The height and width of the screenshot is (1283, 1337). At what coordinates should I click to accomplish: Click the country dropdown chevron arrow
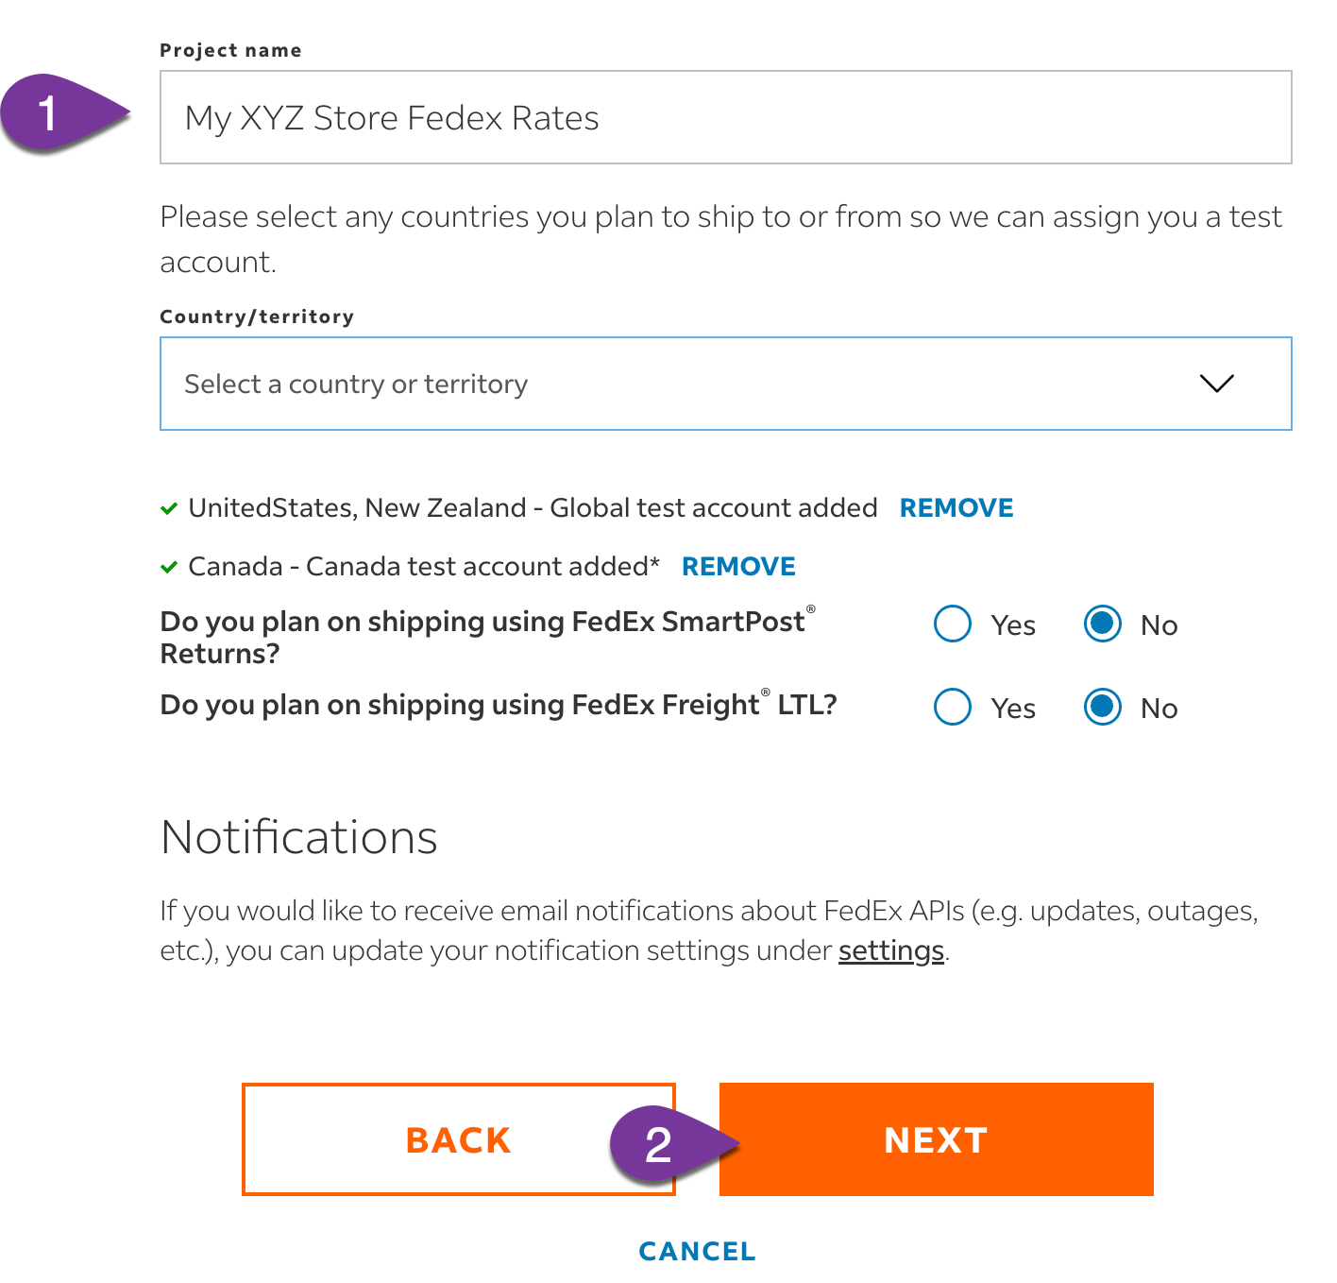click(x=1216, y=384)
